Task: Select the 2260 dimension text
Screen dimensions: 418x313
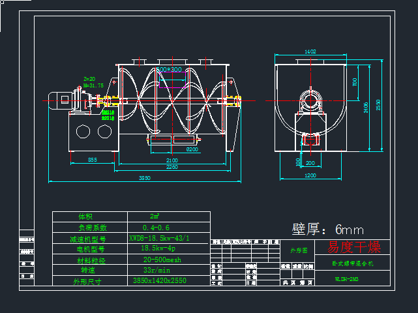Action: click(x=172, y=167)
